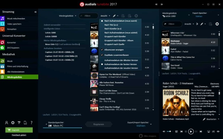Skip to next track in player
The height and width of the screenshot is (139, 223).
[201, 132]
